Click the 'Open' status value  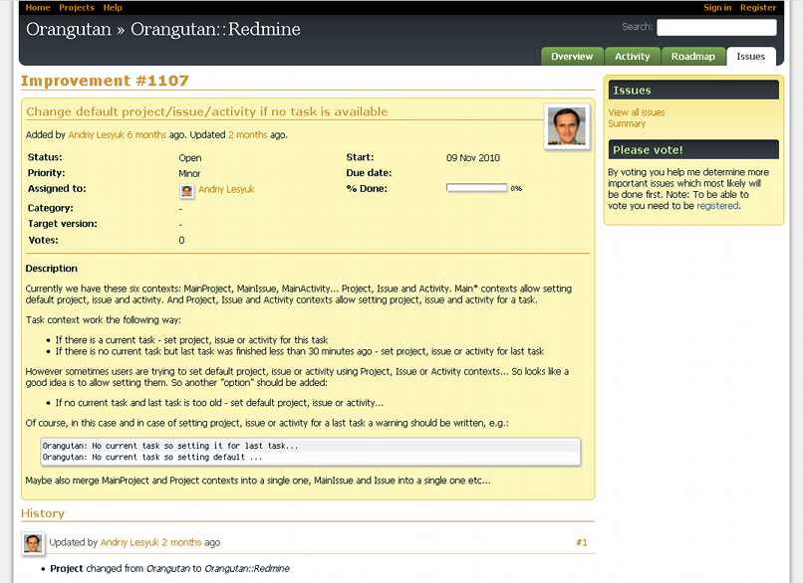pos(190,158)
